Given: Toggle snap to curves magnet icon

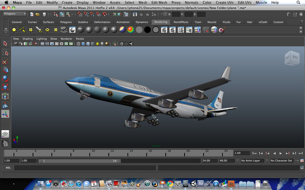Looking at the screenshot, I should tap(86, 14).
